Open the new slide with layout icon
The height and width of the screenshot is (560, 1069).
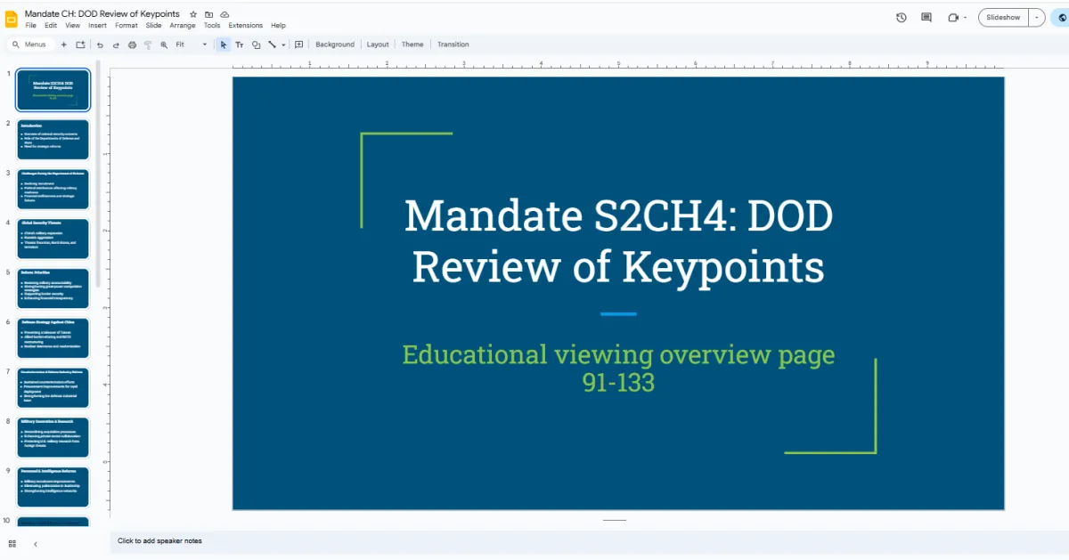[80, 45]
